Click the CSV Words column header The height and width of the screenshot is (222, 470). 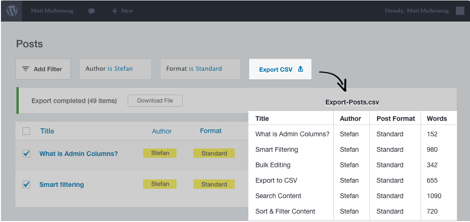pyautogui.click(x=437, y=118)
